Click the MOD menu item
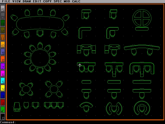The height and width of the screenshot is (124, 165). (x=67, y=2)
